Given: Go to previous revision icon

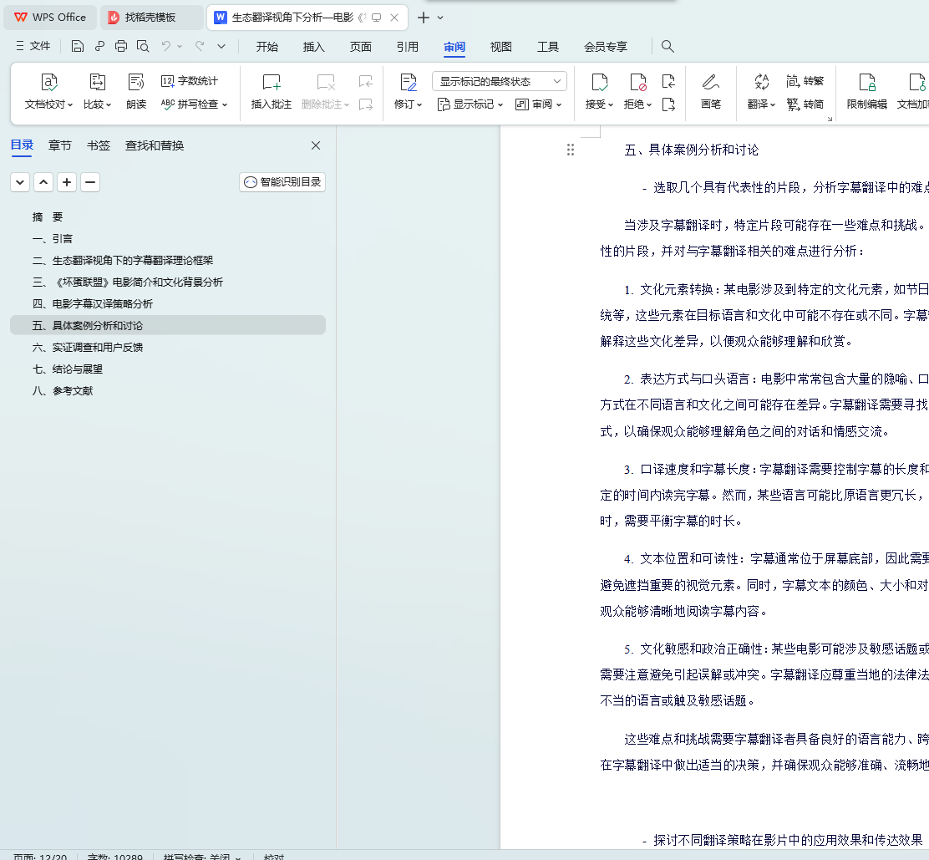Looking at the screenshot, I should click(x=668, y=80).
